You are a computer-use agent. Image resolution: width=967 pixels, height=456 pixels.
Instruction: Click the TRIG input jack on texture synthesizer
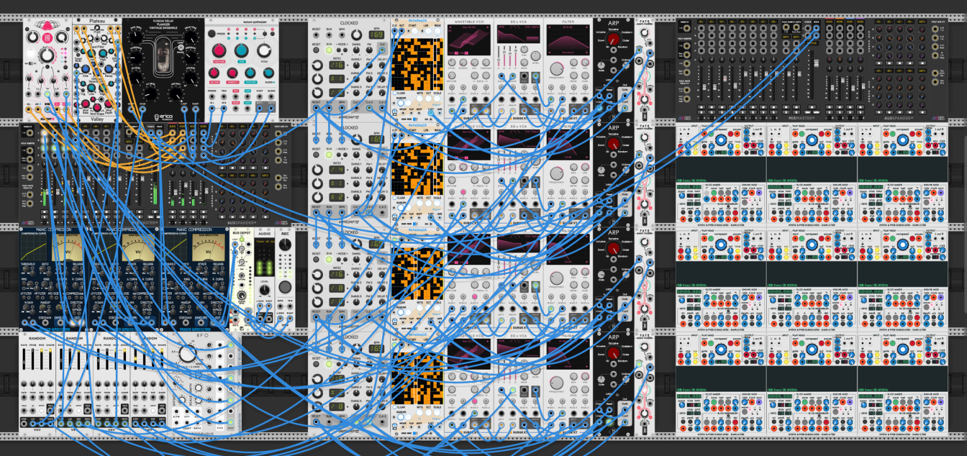pyautogui.click(x=223, y=96)
